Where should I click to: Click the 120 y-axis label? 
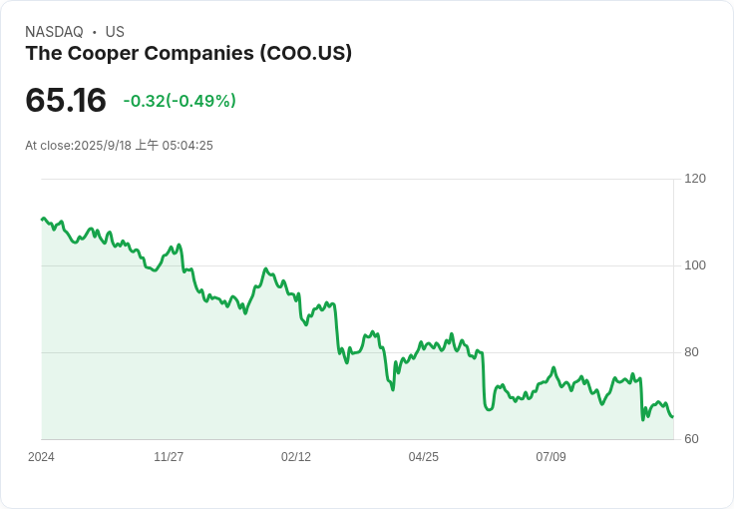tap(695, 179)
